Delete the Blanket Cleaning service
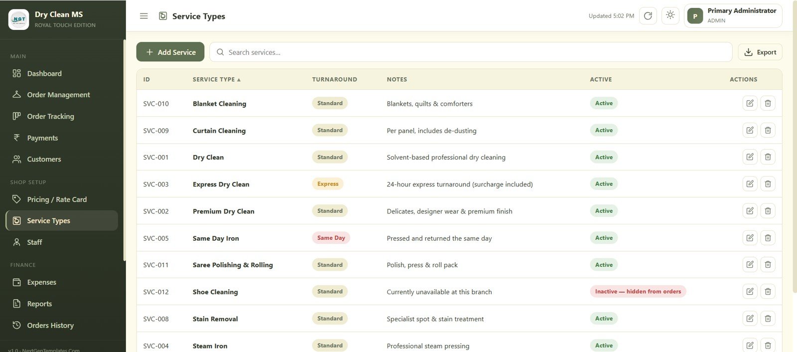 coord(768,103)
